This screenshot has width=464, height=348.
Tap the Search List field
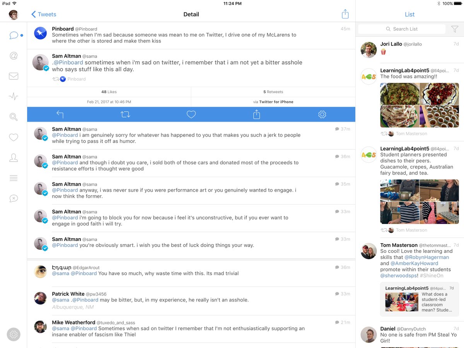tap(402, 29)
